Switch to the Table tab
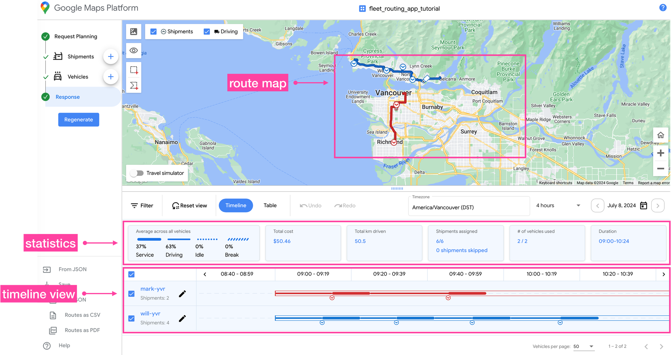The image size is (671, 355). coord(270,205)
